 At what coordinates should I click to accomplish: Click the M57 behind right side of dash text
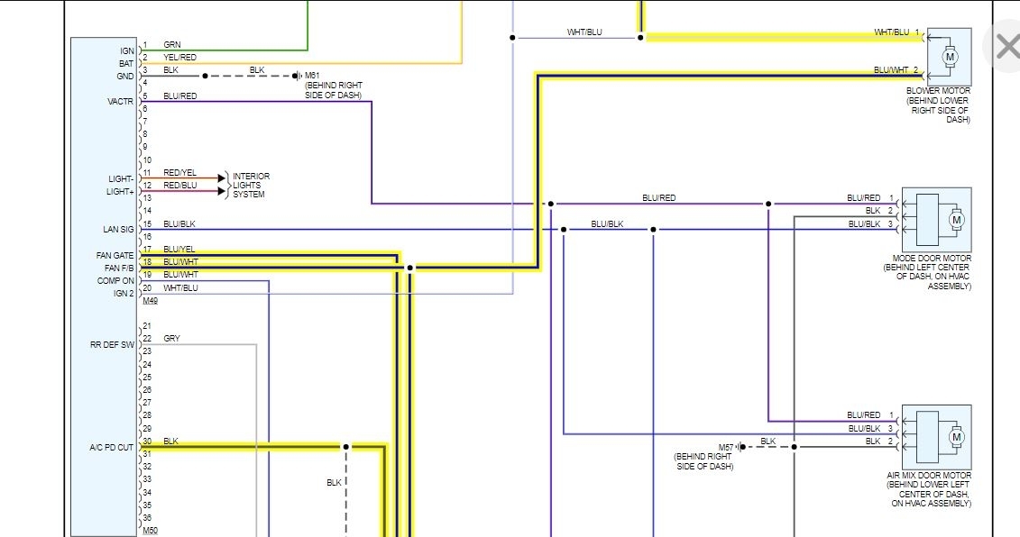tap(704, 457)
